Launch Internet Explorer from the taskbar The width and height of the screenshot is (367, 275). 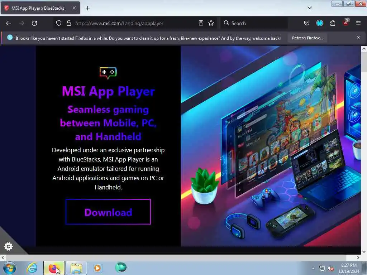32,268
